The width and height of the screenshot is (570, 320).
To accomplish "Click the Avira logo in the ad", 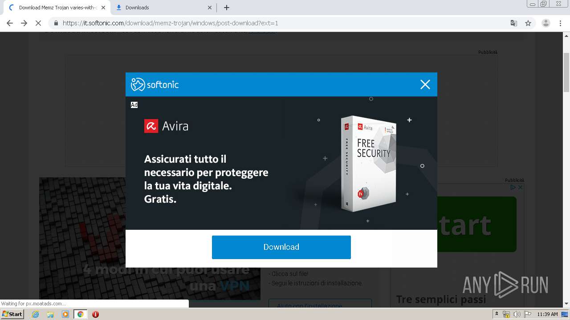I will pos(167,126).
